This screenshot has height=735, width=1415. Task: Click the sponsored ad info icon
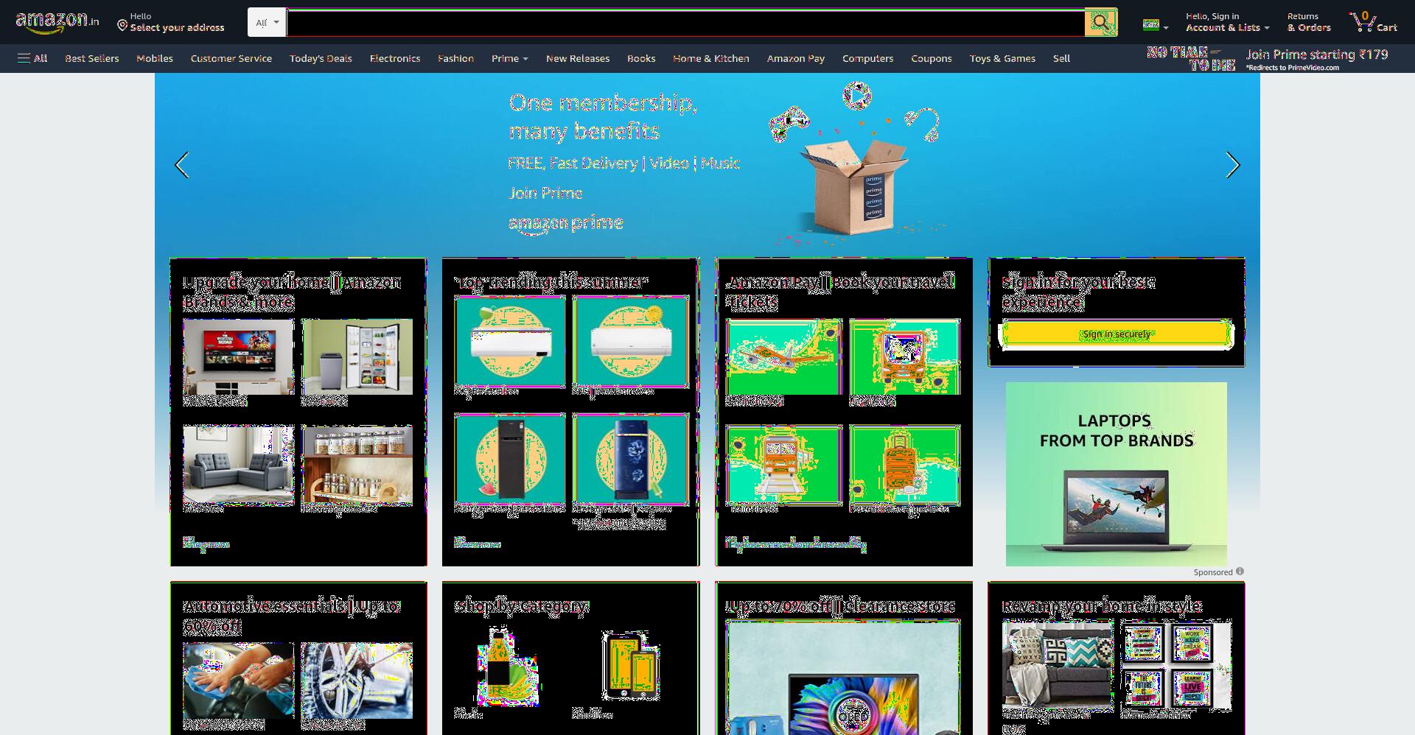pos(1240,572)
